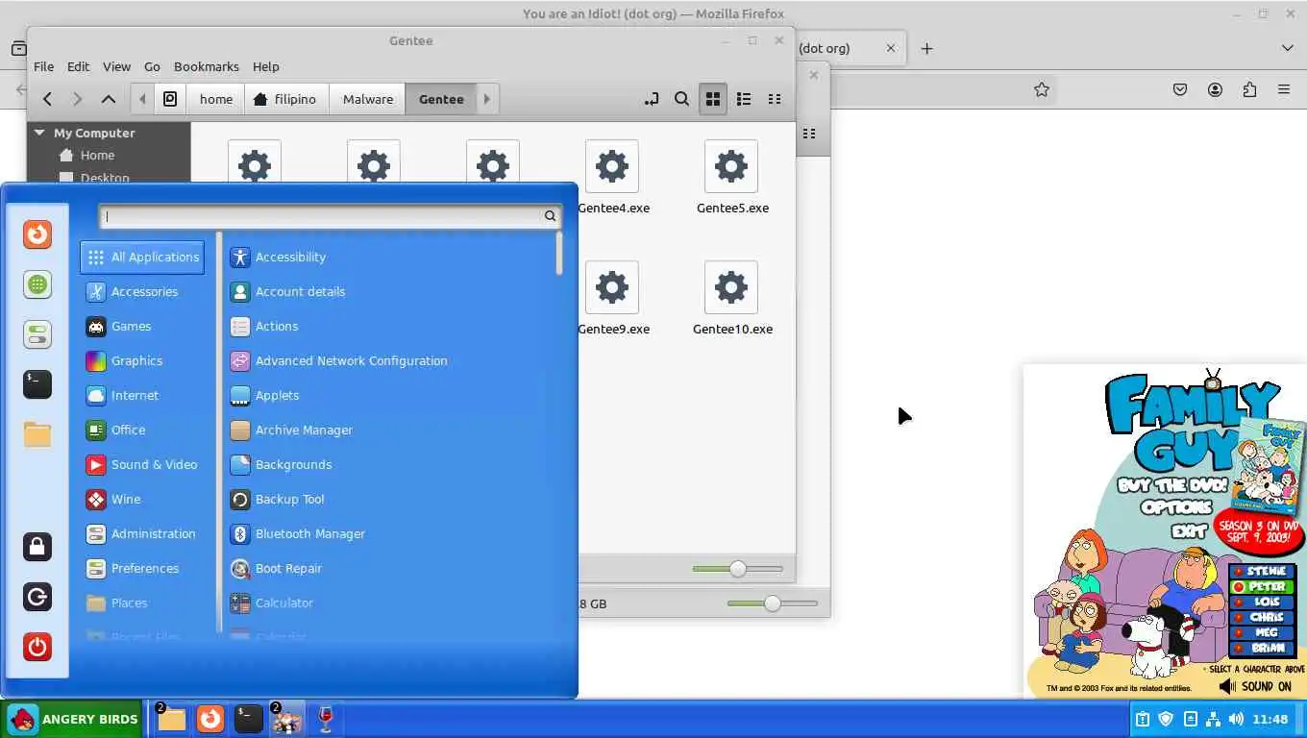Click root filesystem icon in path bar
The width and height of the screenshot is (1307, 738).
point(170,99)
